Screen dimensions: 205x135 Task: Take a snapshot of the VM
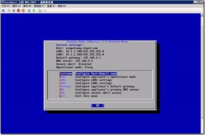(x=40, y=10)
